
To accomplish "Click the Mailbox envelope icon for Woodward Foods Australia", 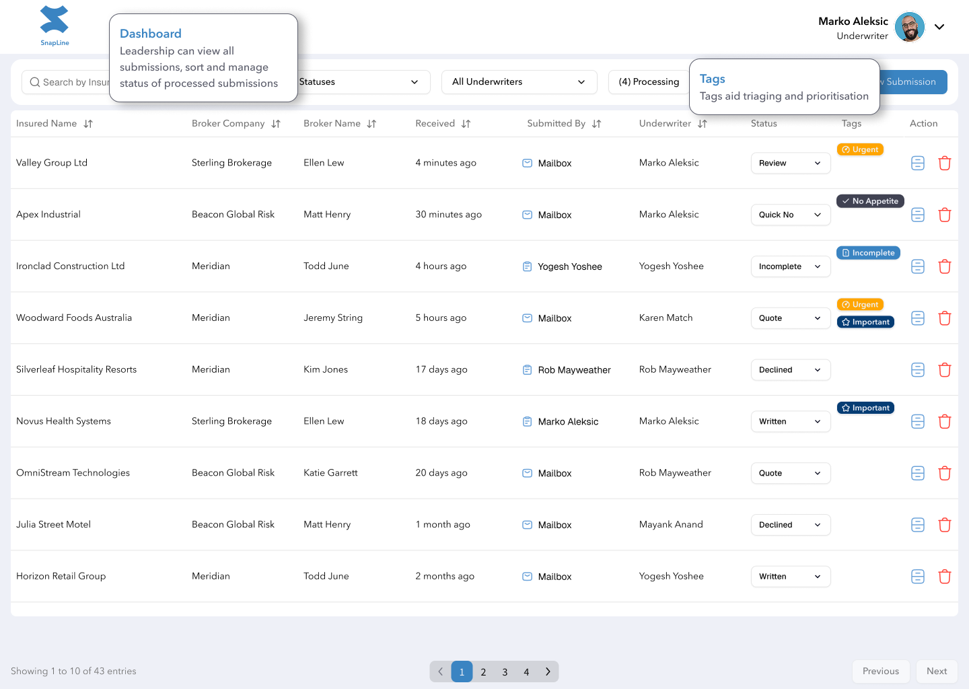I will pos(527,318).
